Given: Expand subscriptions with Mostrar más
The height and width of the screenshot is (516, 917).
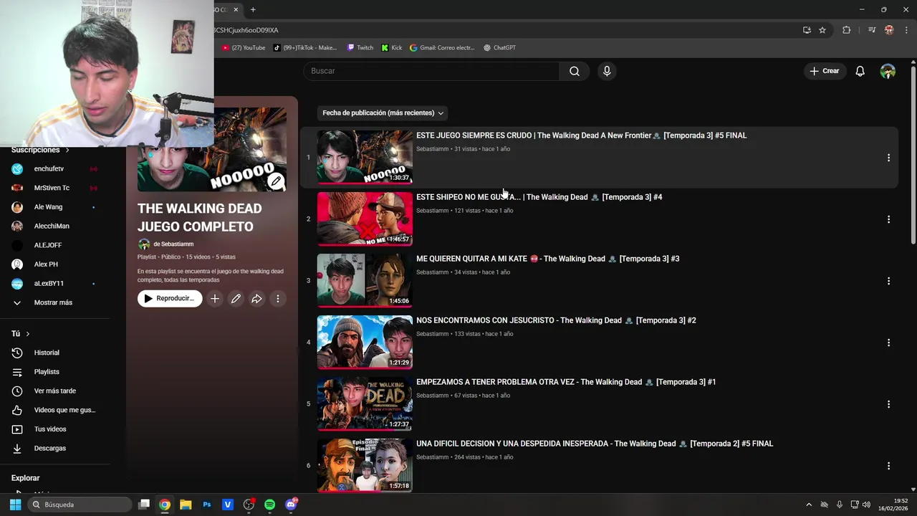Looking at the screenshot, I should [x=54, y=302].
